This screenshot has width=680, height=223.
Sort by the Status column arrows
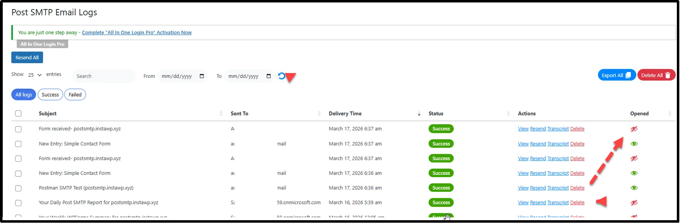[508, 113]
